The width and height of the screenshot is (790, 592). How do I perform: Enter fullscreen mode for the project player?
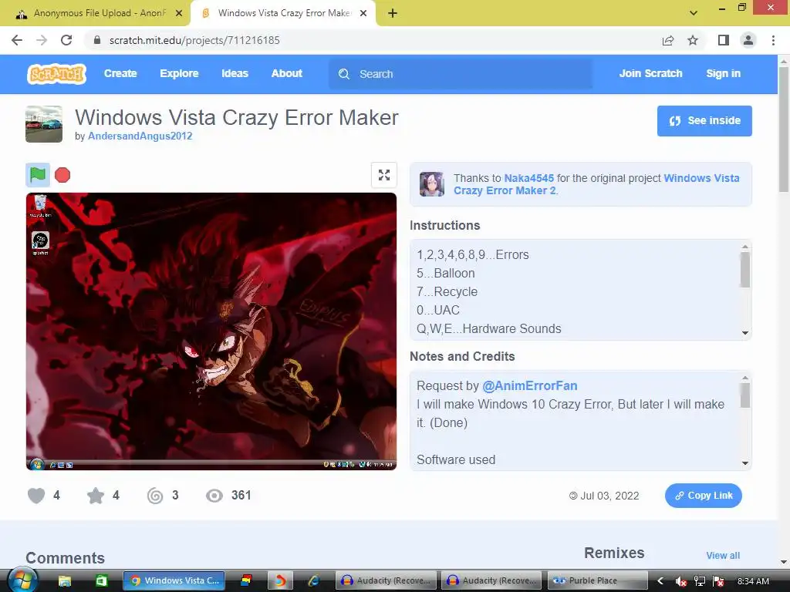[384, 175]
